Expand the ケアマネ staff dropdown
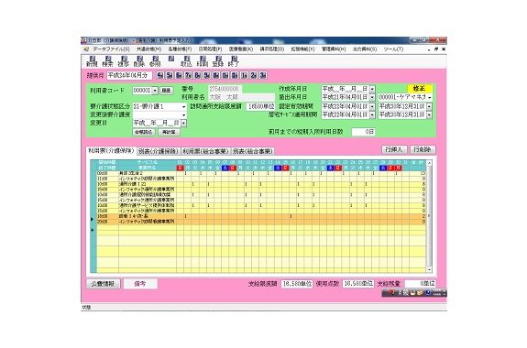 [430, 97]
